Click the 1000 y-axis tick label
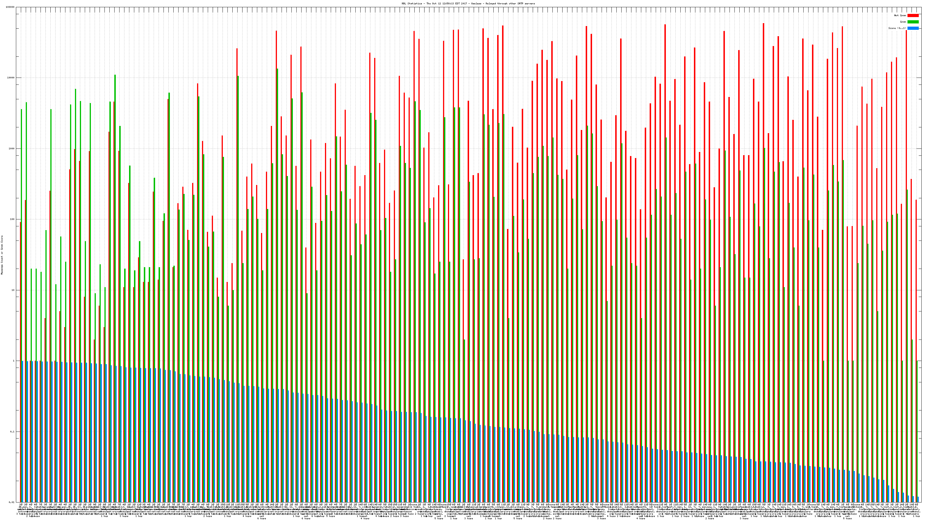 (12, 148)
